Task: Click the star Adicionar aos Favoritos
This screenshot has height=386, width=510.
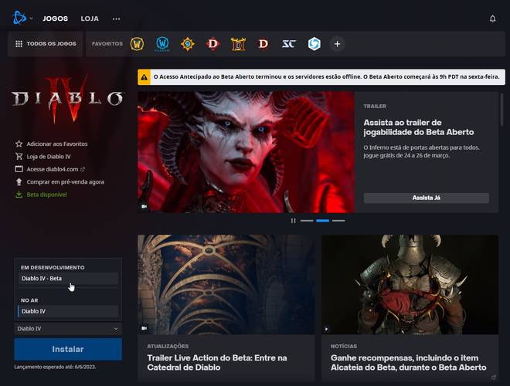Action: click(x=52, y=144)
